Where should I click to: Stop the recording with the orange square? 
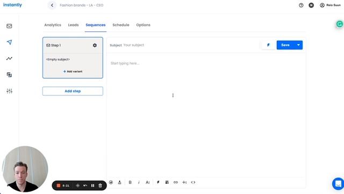[59, 185]
